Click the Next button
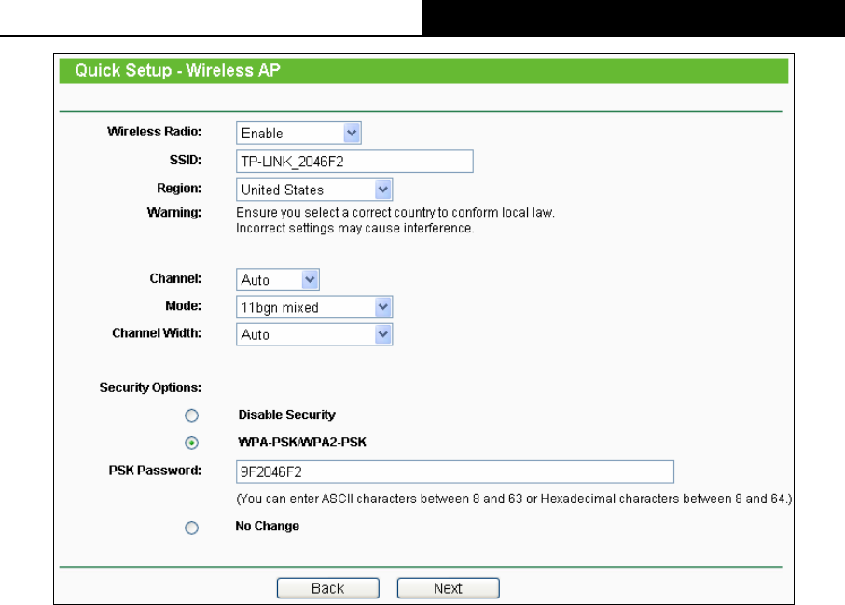Screen dimensions: 845x605 448,588
